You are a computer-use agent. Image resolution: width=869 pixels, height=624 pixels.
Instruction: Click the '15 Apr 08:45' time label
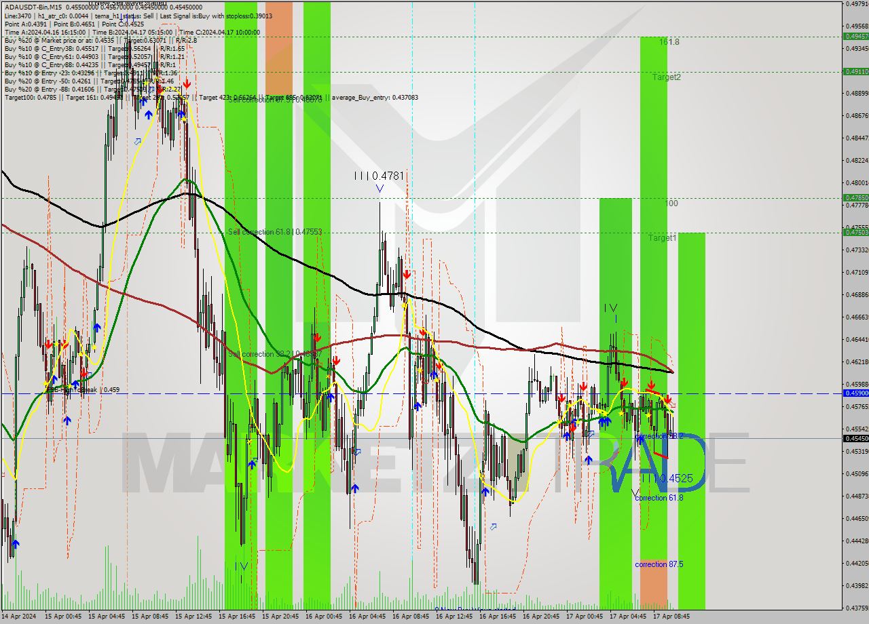(x=149, y=617)
